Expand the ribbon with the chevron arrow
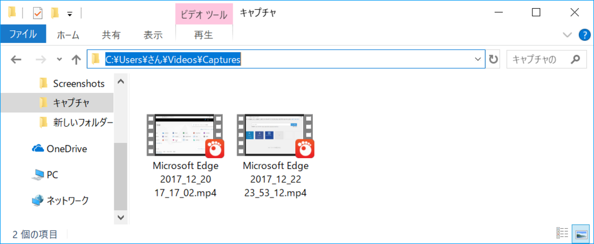This screenshot has width=594, height=244. (568, 35)
